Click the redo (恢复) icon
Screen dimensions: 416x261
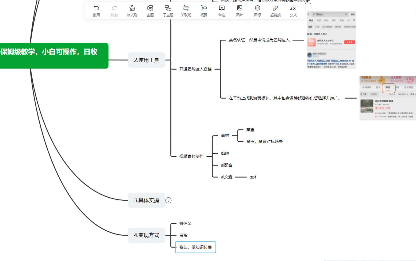coord(114,8)
